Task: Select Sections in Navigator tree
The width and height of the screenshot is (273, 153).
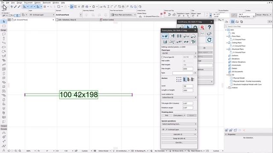Action: [x=235, y=56]
